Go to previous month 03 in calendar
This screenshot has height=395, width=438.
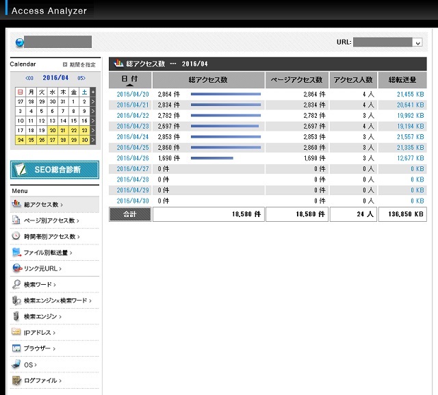[29, 78]
